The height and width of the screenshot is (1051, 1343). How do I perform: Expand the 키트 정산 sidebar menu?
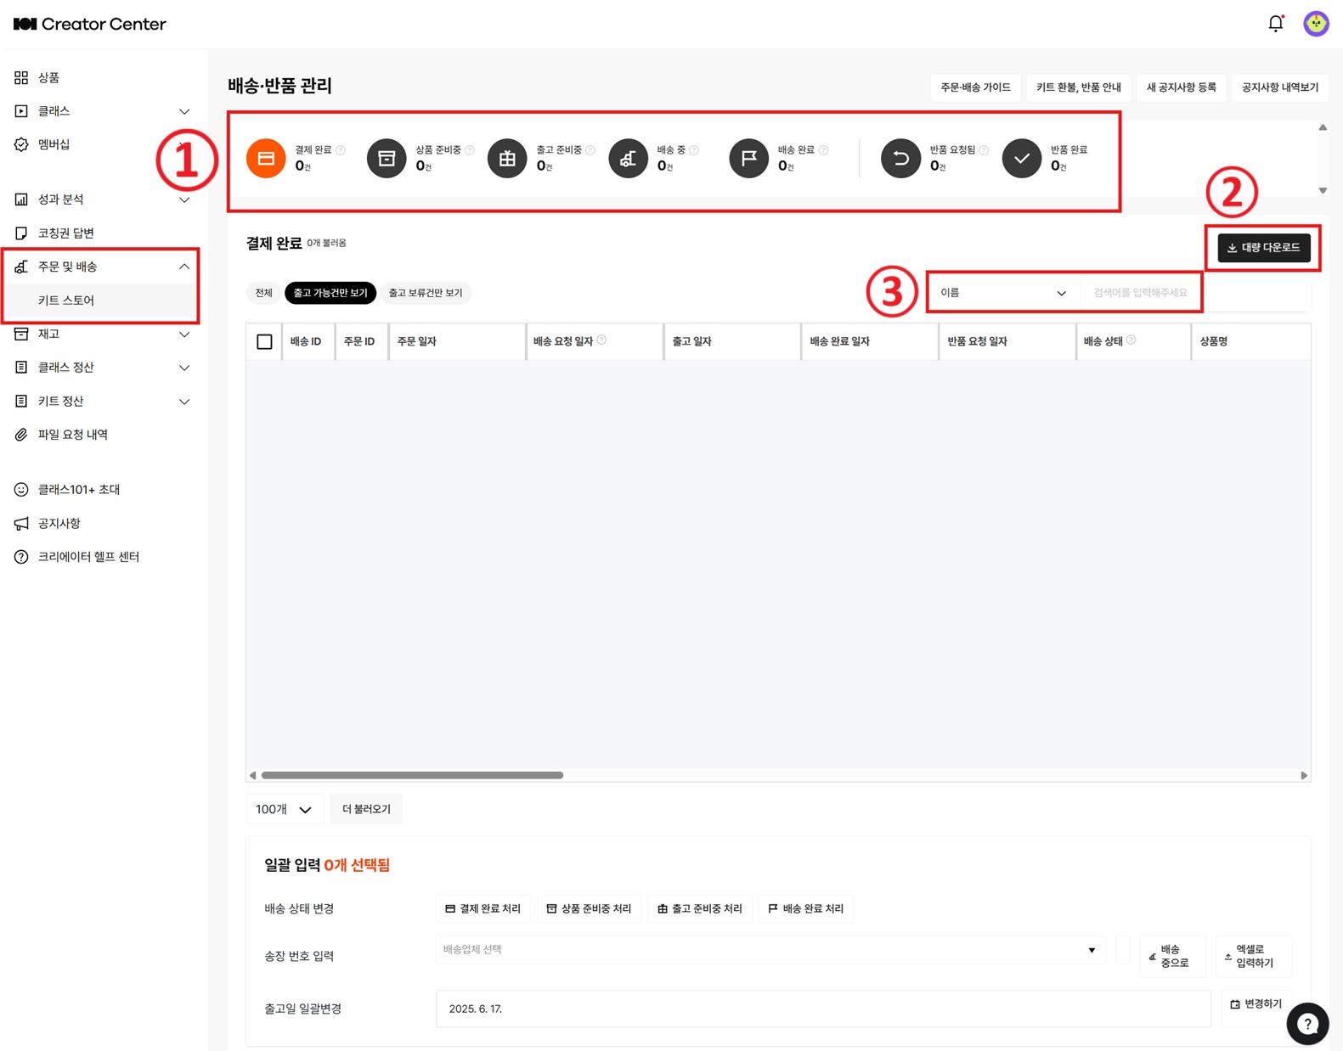[184, 401]
